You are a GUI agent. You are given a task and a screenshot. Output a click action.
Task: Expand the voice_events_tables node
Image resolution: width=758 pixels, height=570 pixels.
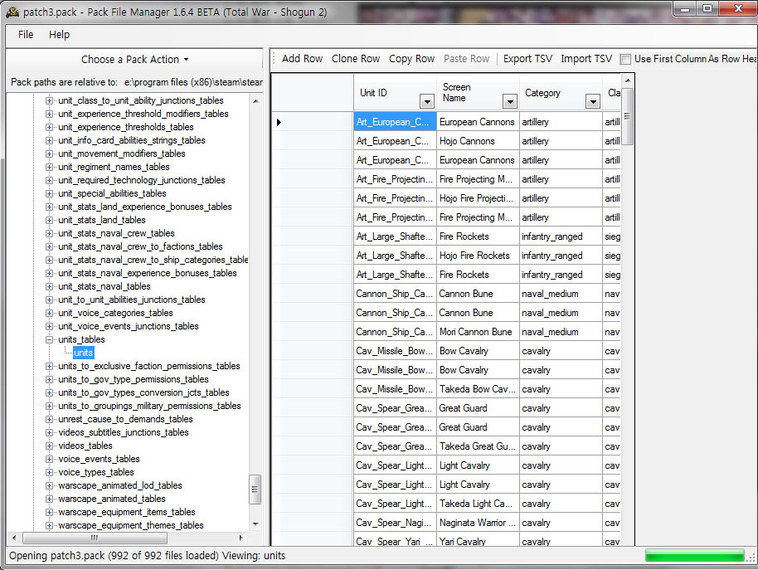tap(50, 459)
